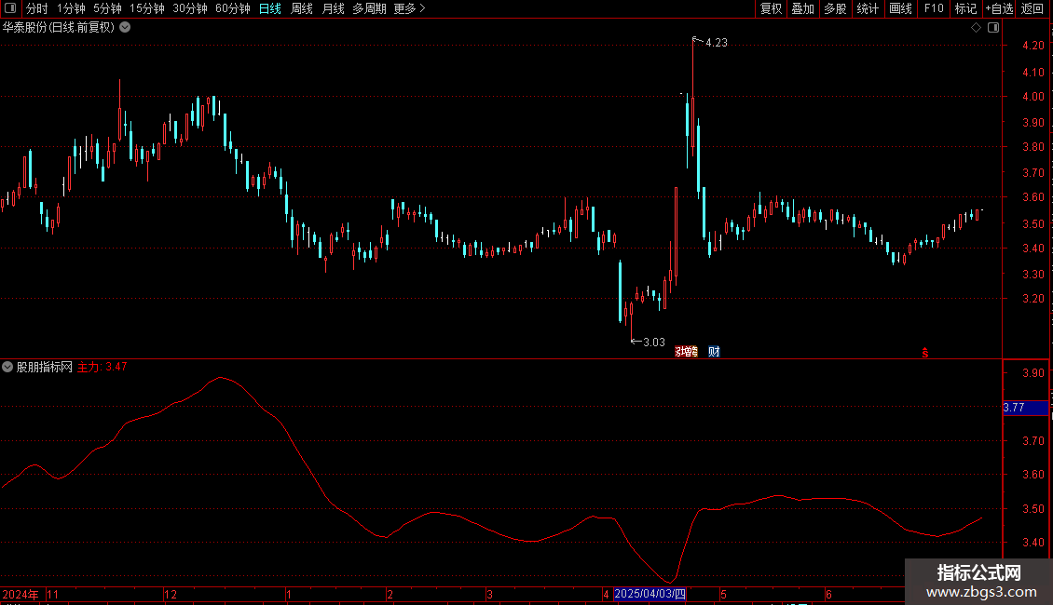Switch to the 周线 weekly chart
This screenshot has width=1053, height=605.
pyautogui.click(x=302, y=8)
